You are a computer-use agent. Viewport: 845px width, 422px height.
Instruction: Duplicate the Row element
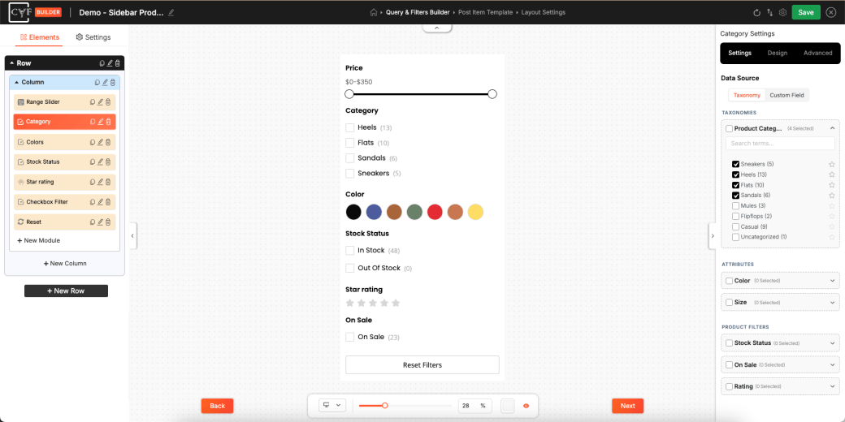pyautogui.click(x=102, y=63)
